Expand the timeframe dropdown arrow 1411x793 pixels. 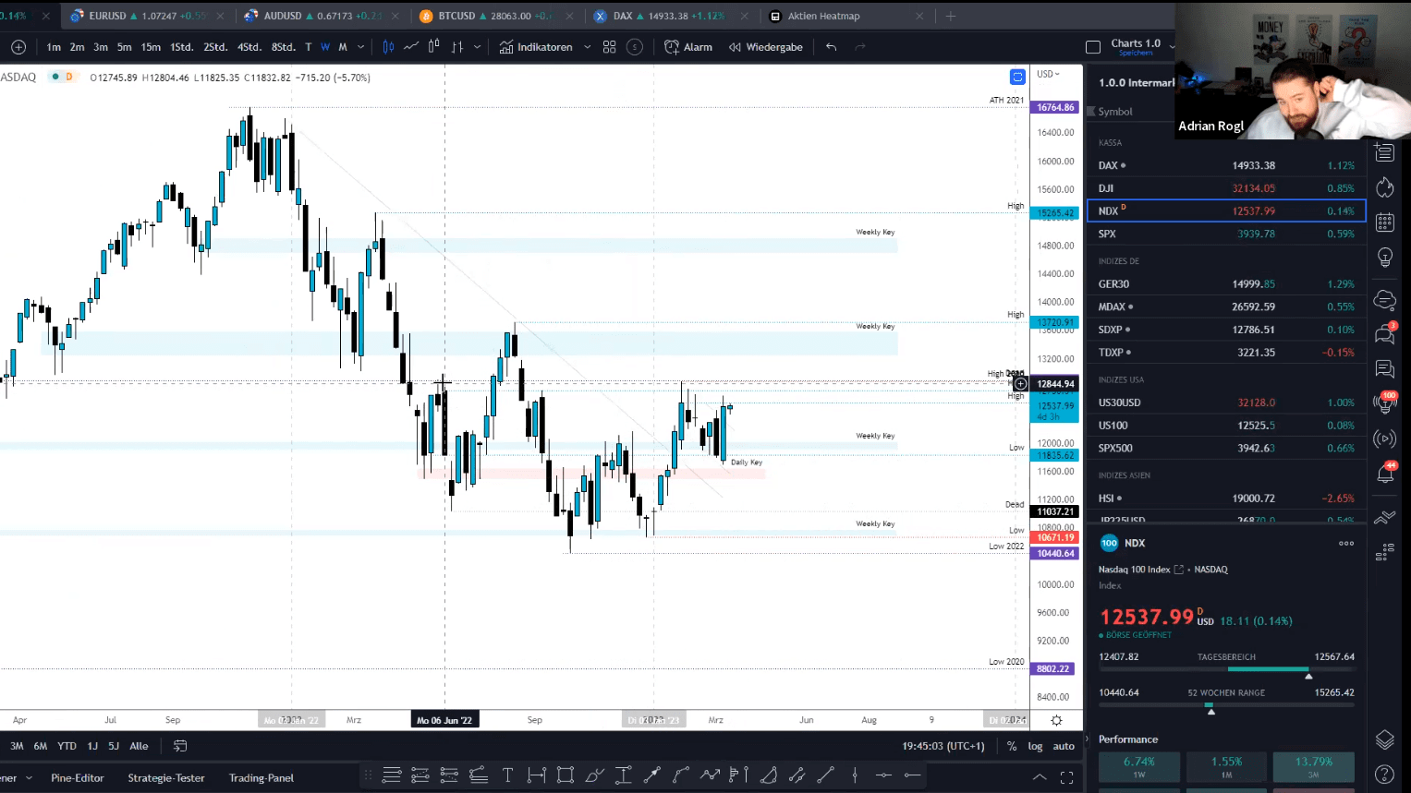[360, 47]
